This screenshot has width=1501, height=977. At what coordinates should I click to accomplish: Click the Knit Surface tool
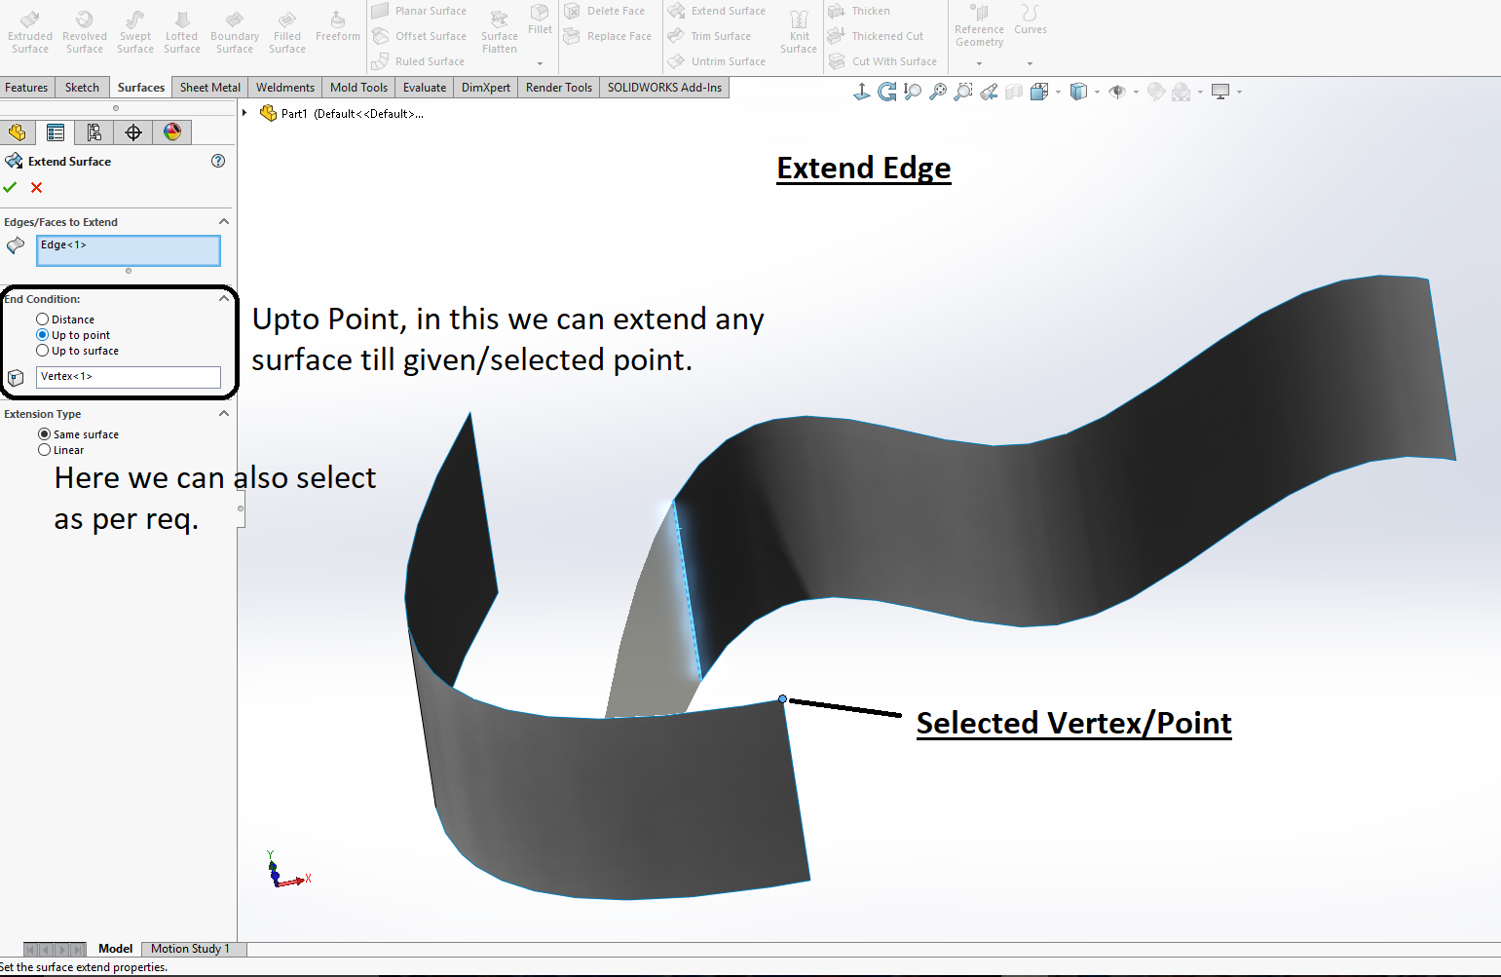click(x=799, y=33)
